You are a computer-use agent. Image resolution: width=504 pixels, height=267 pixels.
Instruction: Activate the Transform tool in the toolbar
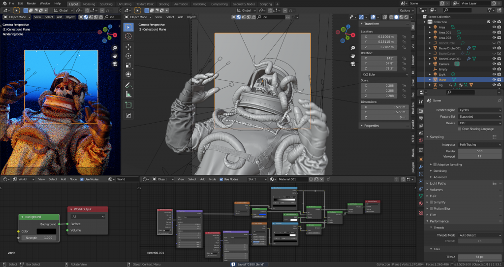click(128, 74)
